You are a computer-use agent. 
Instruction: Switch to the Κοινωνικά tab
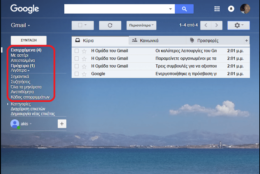(157, 40)
